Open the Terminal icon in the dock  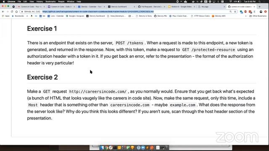click(115, 148)
